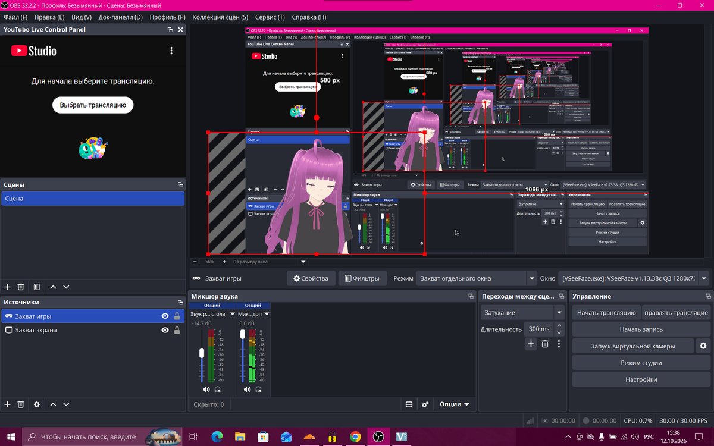Screen dimensions: 714x446
Task: Open Настройки in Управление panel
Action: pos(641,379)
